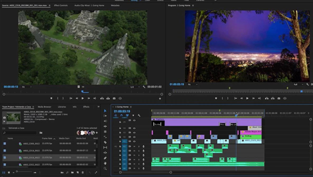Open Source monitor button editor plus
The height and width of the screenshot is (177, 313).
[160, 99]
